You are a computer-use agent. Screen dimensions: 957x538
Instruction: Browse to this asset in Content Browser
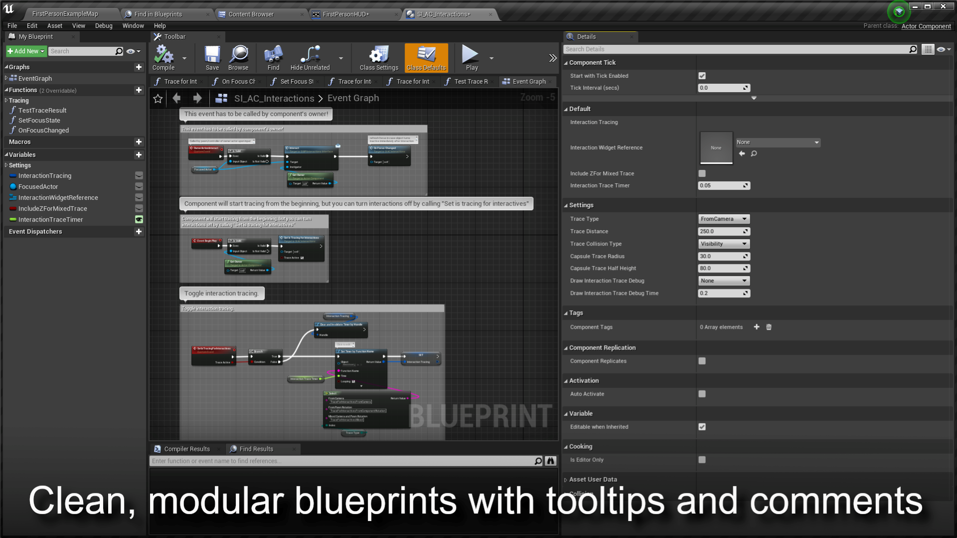click(238, 56)
